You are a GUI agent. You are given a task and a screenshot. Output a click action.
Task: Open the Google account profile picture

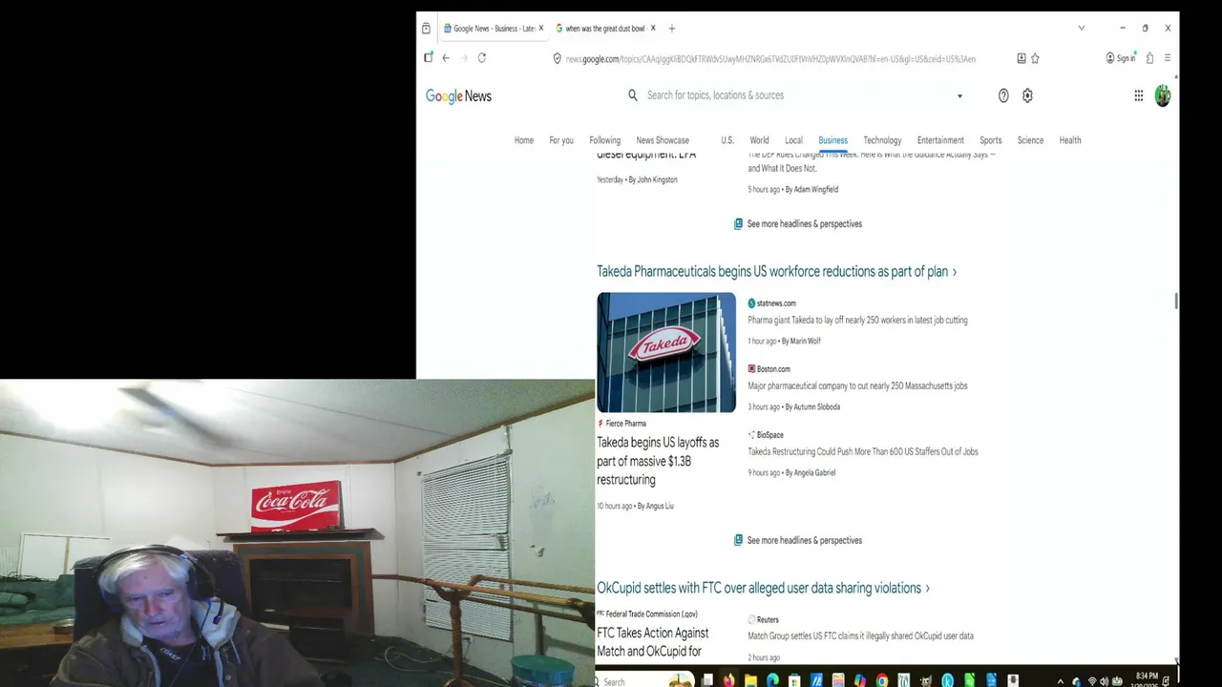[x=1163, y=95]
